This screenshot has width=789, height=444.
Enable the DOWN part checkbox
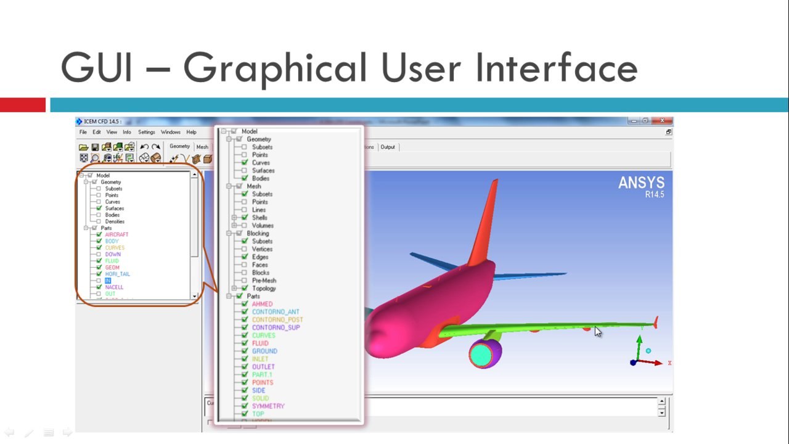click(x=99, y=254)
